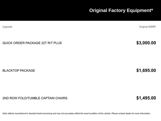Click the $3,000.00 price
The height and width of the screenshot is (121, 161).
coord(146,43)
